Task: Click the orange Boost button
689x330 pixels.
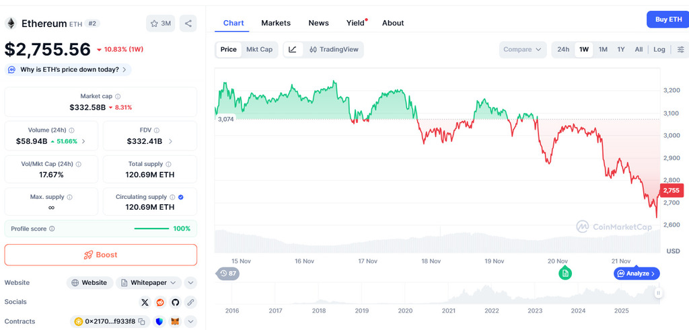Action: point(101,255)
